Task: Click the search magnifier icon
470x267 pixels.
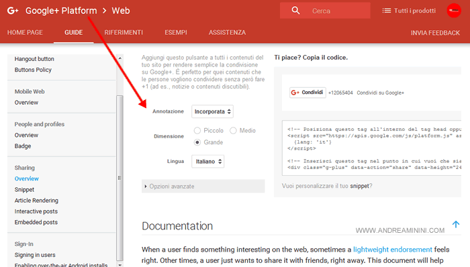Action: click(x=295, y=11)
